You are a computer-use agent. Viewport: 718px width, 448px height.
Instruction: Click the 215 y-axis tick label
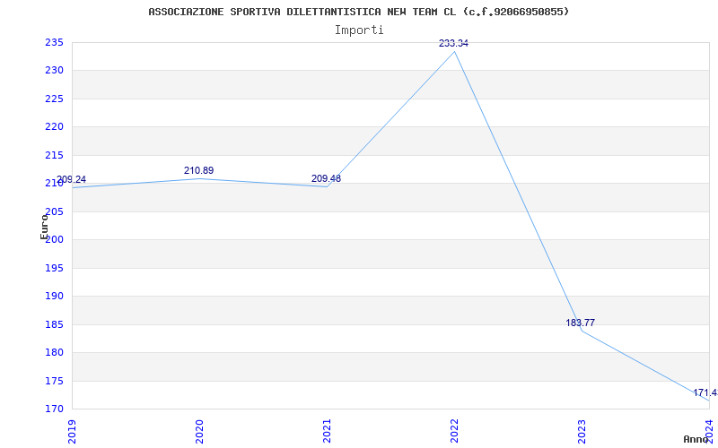tap(54, 155)
